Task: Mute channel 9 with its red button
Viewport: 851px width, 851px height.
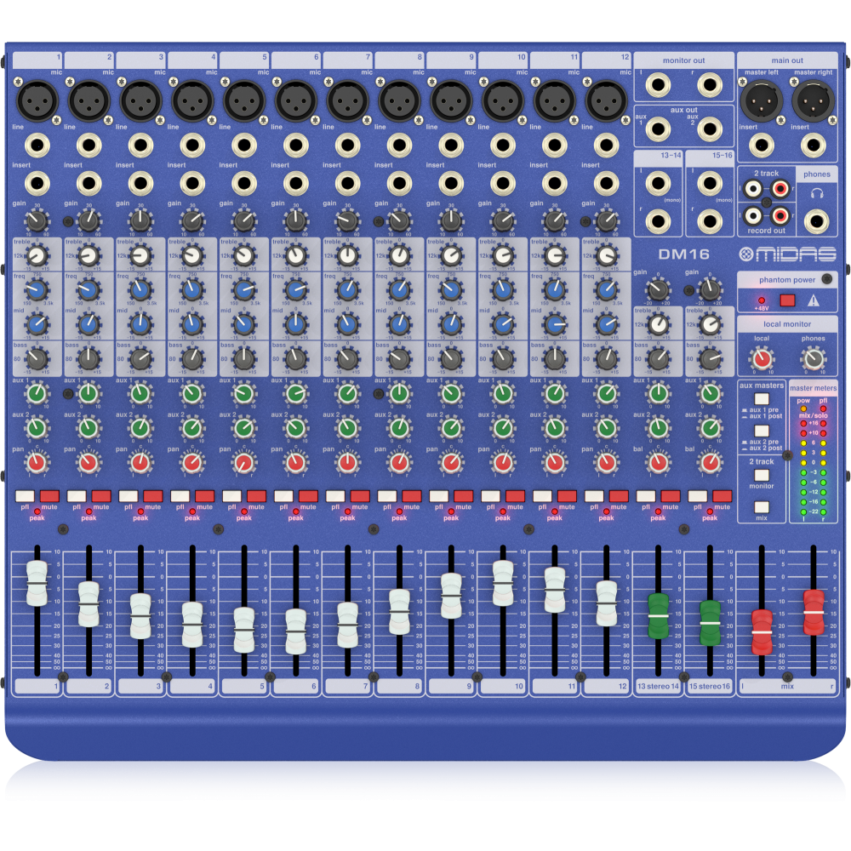Action: pyautogui.click(x=464, y=496)
